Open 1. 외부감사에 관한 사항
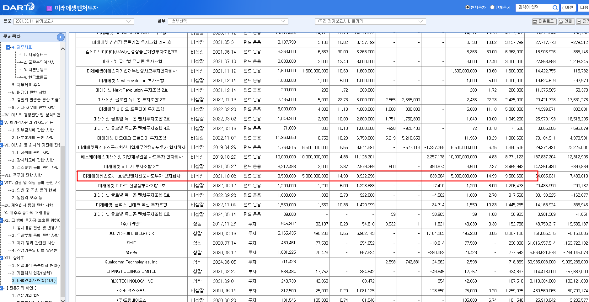Image resolution: width=589 pixels, height=302 pixels. coord(33,130)
